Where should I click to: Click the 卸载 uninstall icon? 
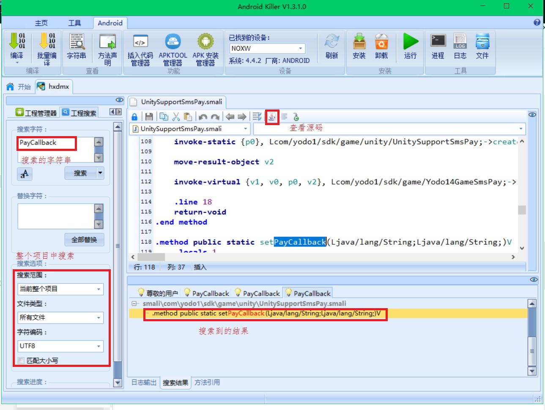coord(381,41)
